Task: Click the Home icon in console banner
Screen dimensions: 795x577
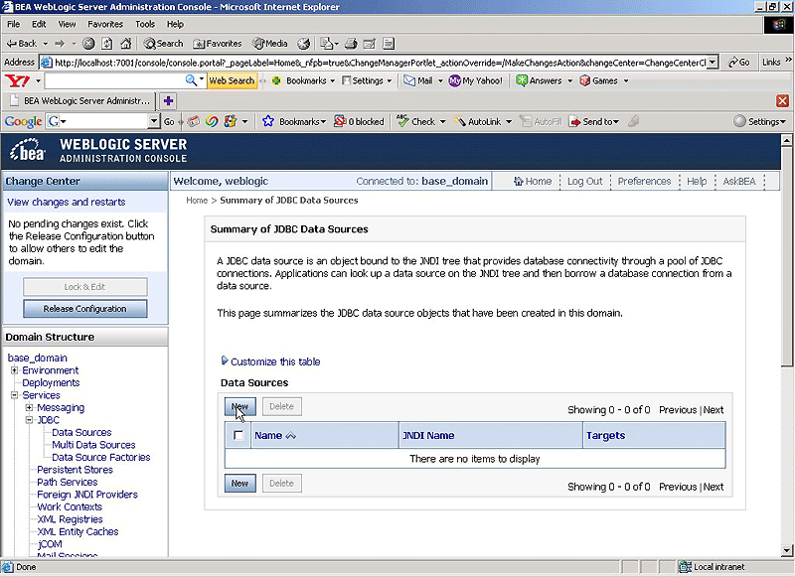Action: pyautogui.click(x=518, y=182)
